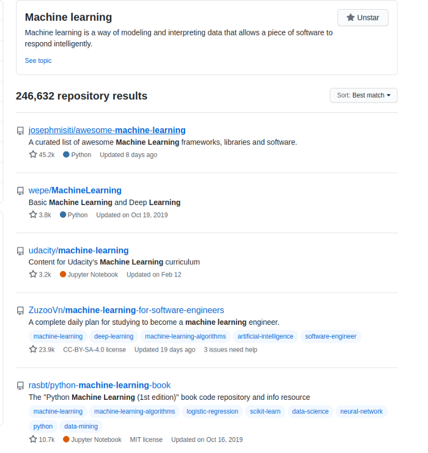Open the udacity/machine-learning repository

[78, 250]
